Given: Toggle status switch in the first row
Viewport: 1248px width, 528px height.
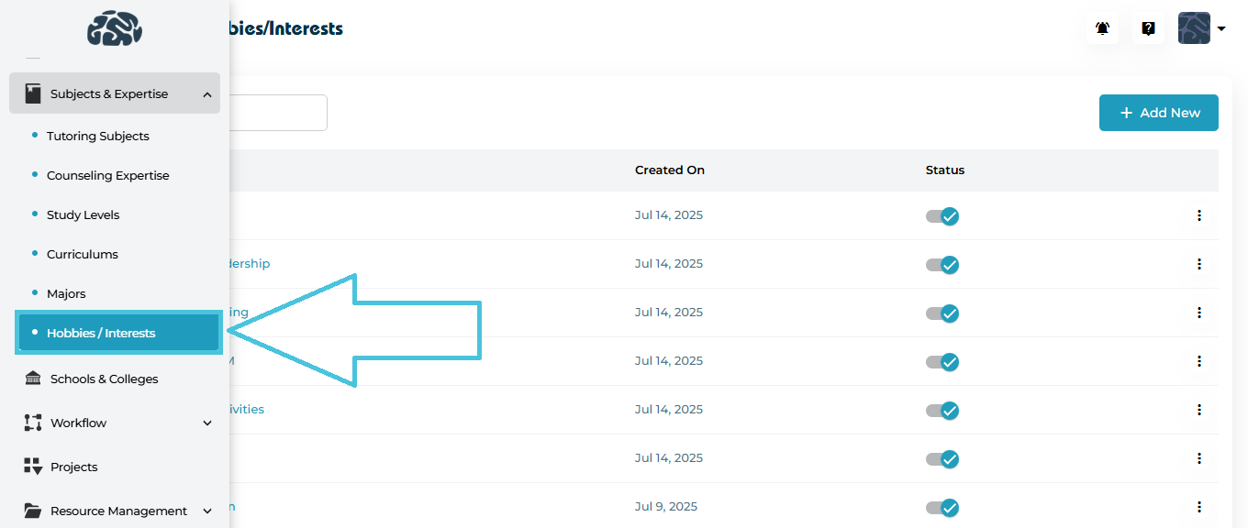Looking at the screenshot, I should tap(942, 216).
